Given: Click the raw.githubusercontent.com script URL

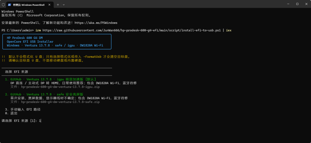Looking at the screenshot, I should click(132, 30).
